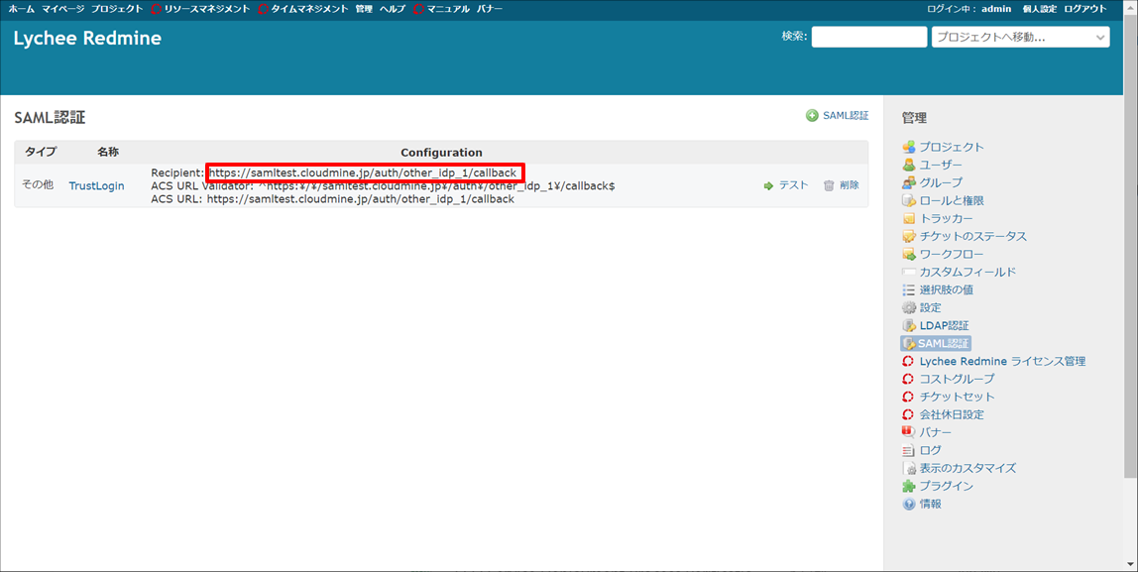Click the admin username link
This screenshot has width=1138, height=572.
996,9
